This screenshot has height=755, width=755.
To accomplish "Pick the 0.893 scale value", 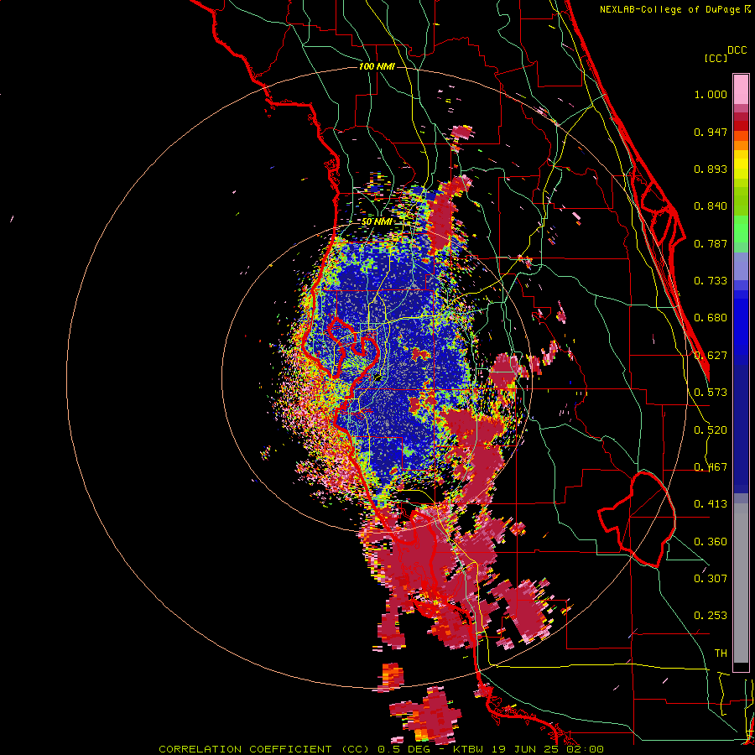I will click(x=711, y=169).
